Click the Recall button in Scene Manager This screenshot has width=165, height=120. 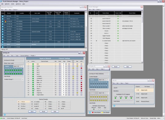point(116,67)
